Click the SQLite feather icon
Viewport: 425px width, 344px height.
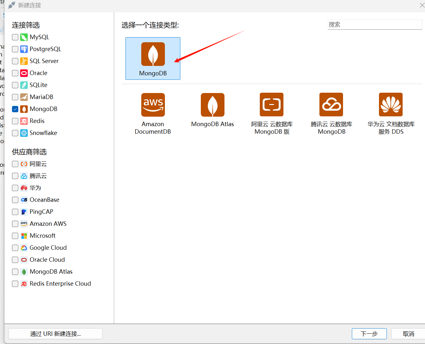(24, 85)
